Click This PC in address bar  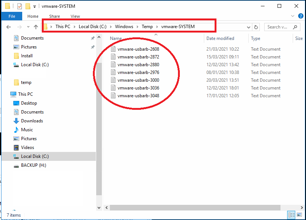click(x=63, y=27)
